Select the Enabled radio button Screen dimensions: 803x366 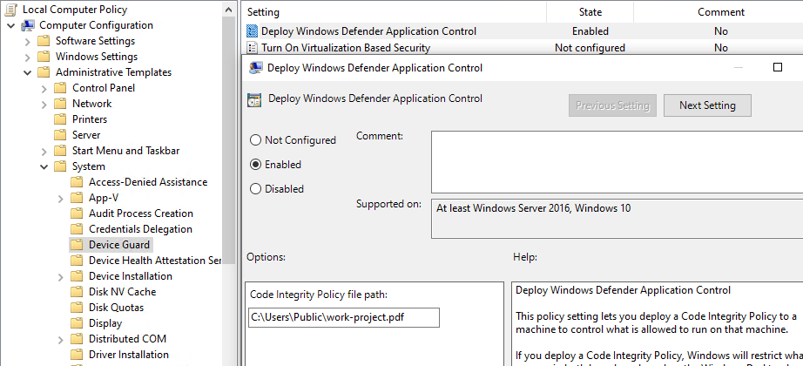tap(255, 165)
